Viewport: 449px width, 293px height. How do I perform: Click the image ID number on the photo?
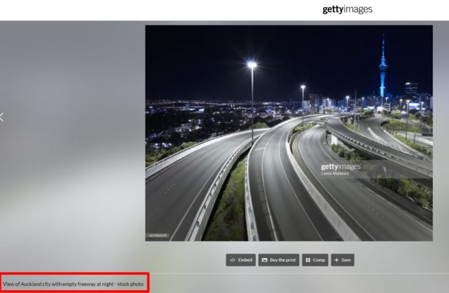tap(157, 236)
